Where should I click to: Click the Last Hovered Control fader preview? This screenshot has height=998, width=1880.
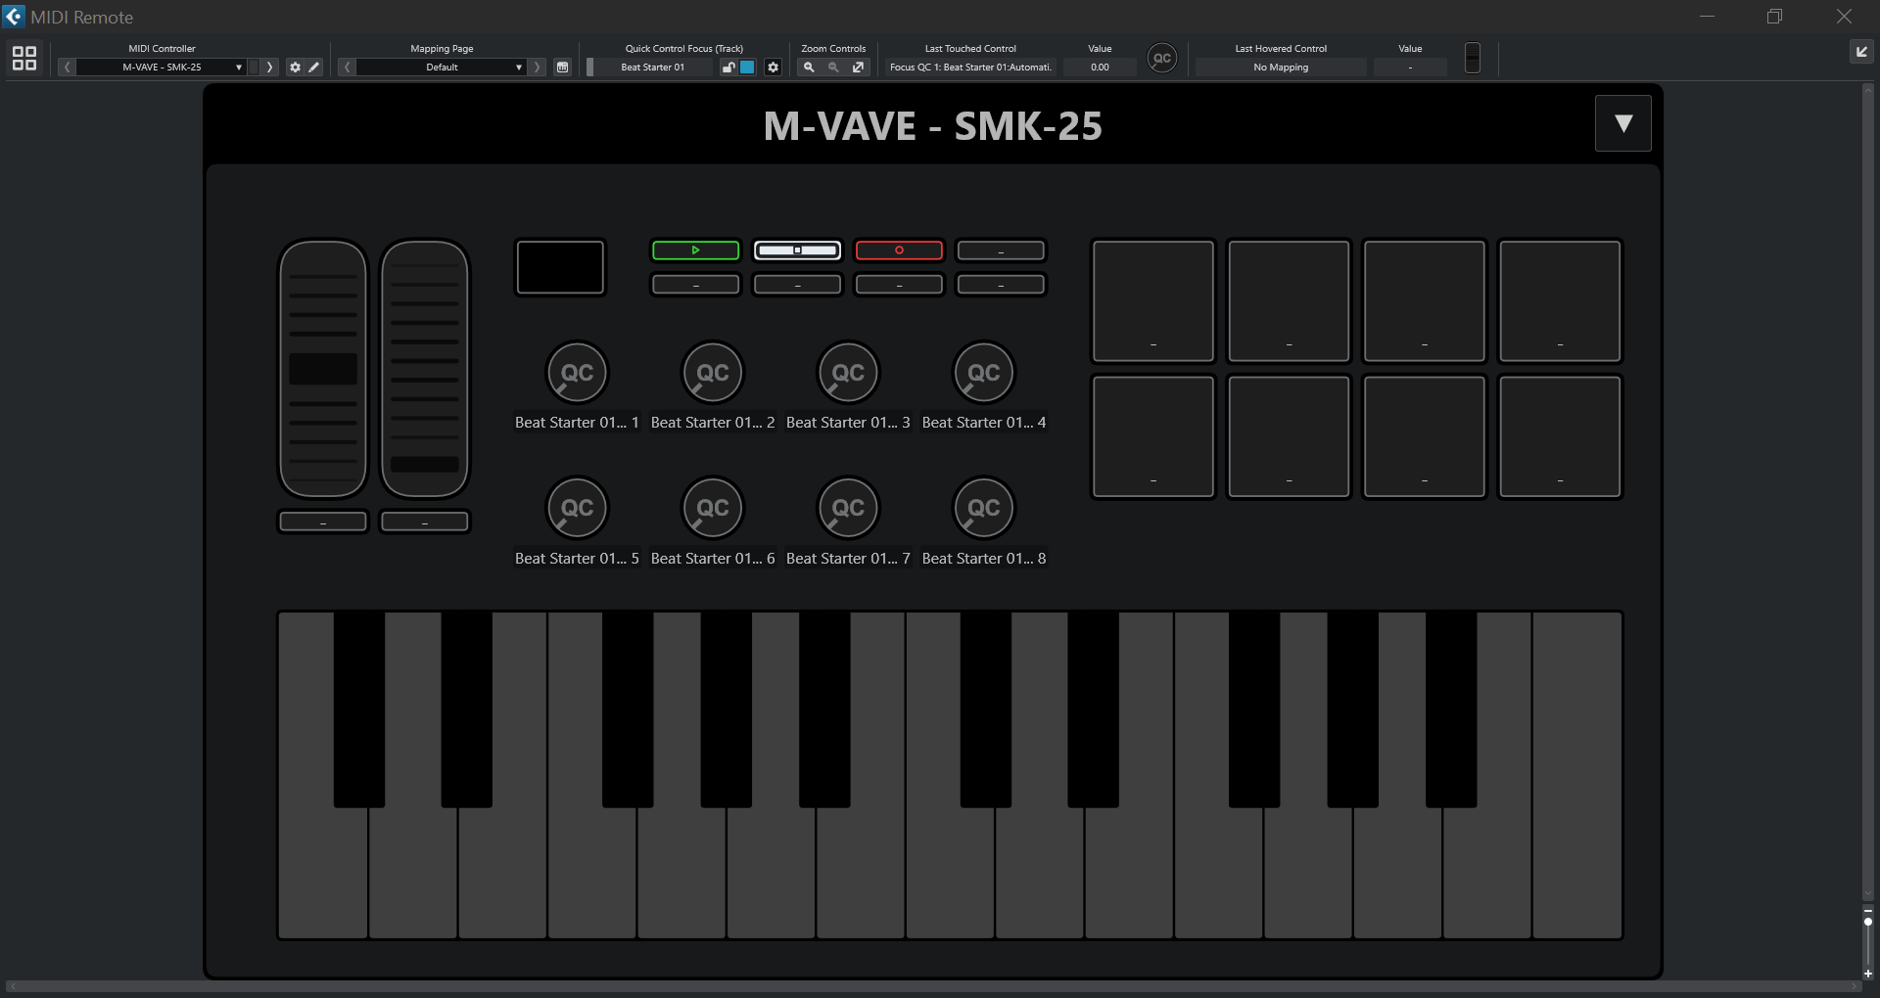click(x=1472, y=58)
